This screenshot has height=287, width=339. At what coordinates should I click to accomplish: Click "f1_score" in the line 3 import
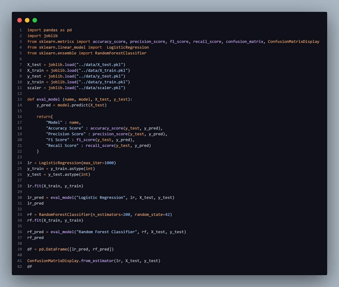(179, 42)
